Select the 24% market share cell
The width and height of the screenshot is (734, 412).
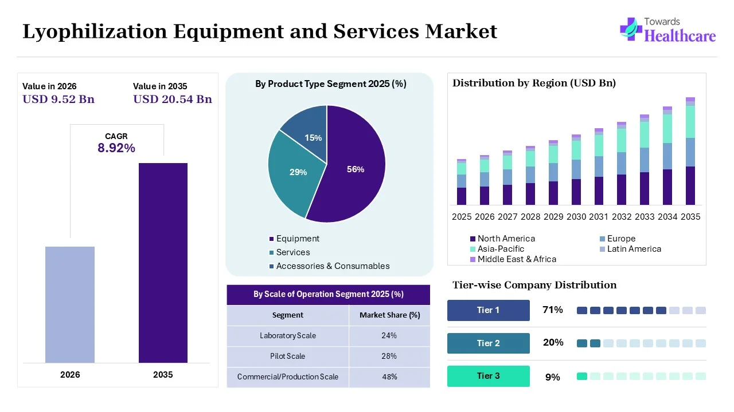390,336
